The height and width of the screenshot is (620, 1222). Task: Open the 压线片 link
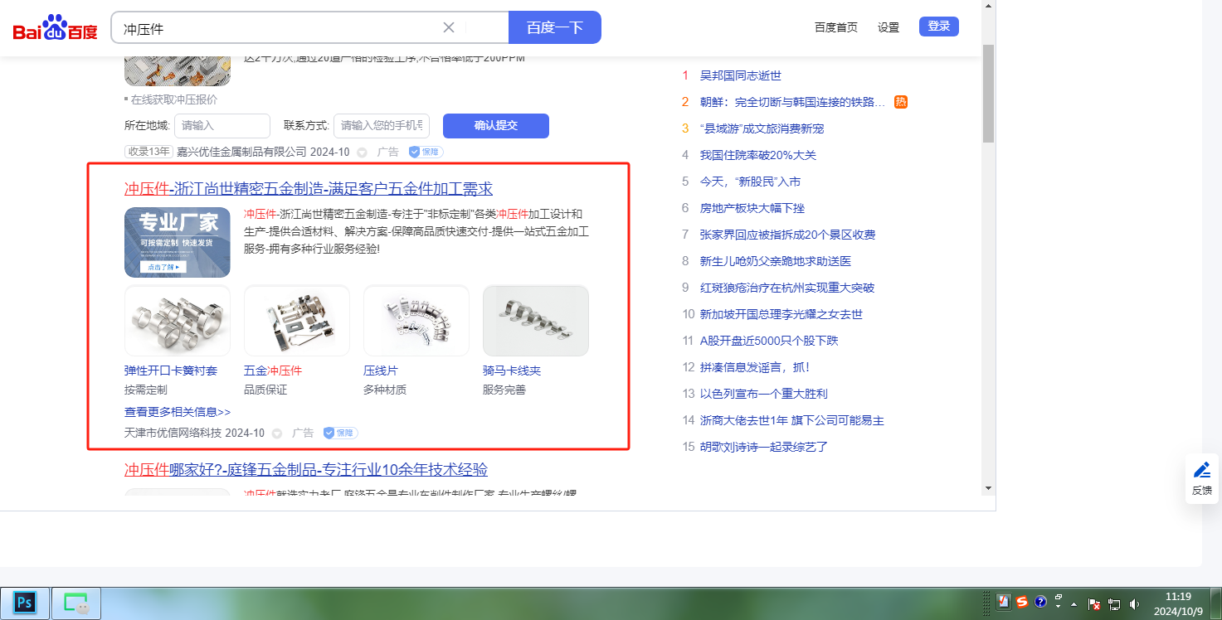click(381, 371)
